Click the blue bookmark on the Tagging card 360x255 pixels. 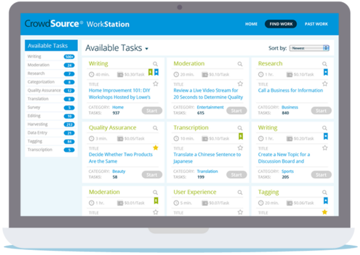pos(326,201)
